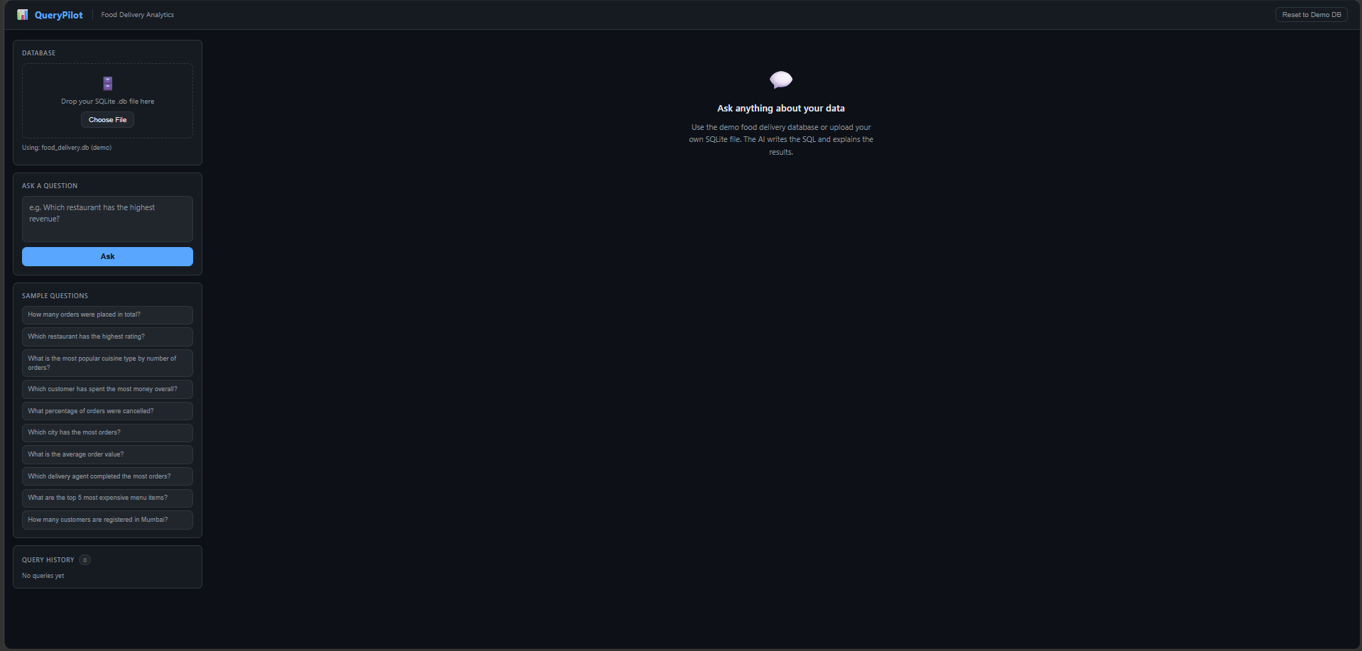Click the purple database file icon

(x=108, y=84)
